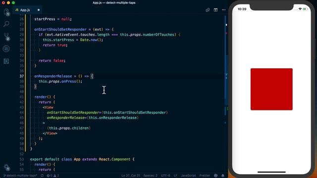This screenshot has height=178, width=317.
Task: Open notifications bell in status bar
Action: click(223, 176)
